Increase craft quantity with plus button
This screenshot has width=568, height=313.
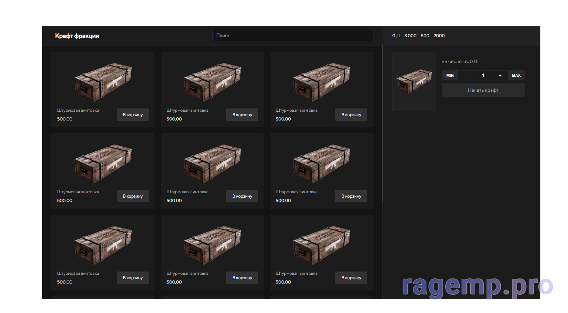pos(500,75)
